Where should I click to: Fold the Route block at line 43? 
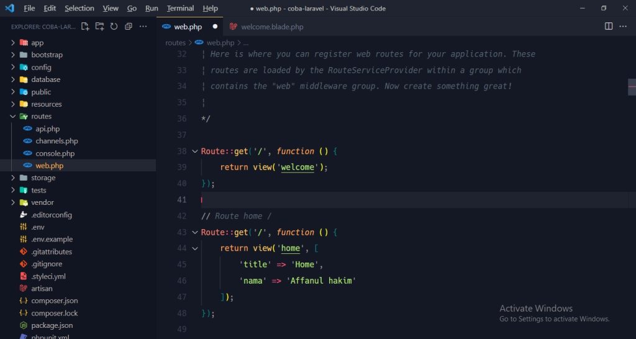click(195, 232)
